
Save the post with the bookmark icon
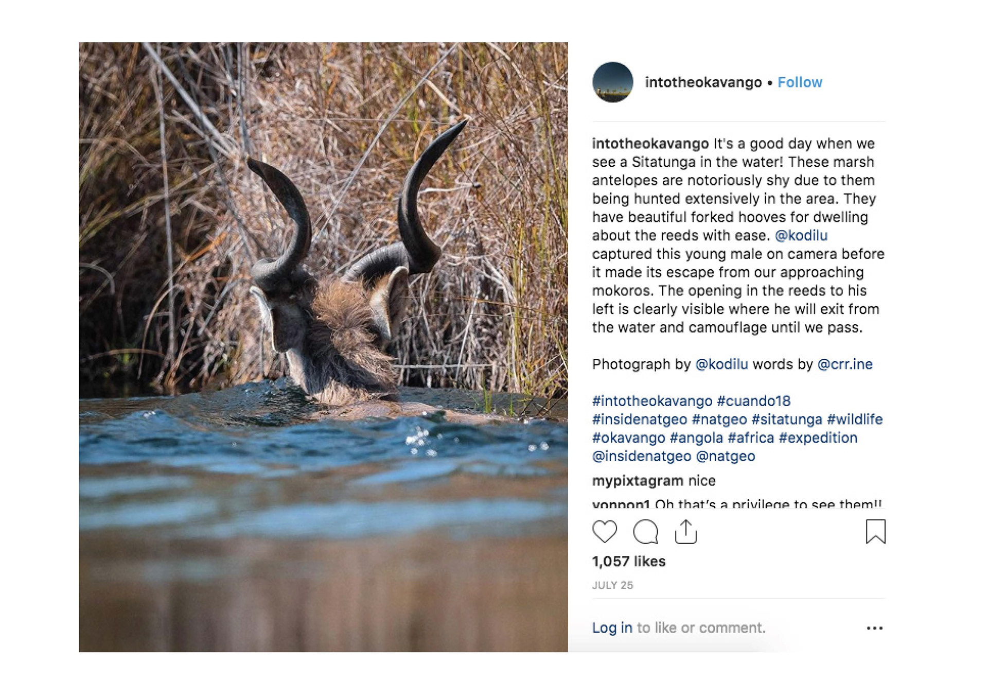[875, 531]
